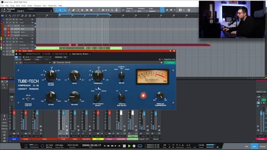The image size is (267, 150).
Task: Click the Copy button in plugin header
Action: [x=37, y=60]
